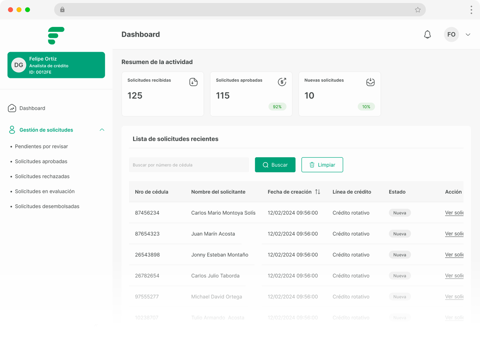Click the green company logo
480x337 pixels.
pos(56,35)
